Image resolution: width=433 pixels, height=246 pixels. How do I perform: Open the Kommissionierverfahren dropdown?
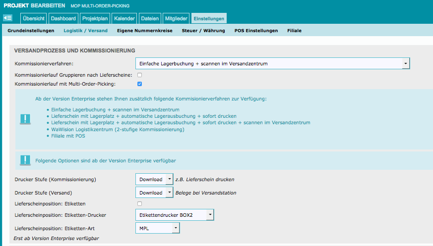click(x=272, y=64)
